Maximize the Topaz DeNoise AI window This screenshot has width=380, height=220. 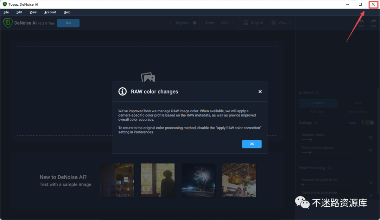tap(360, 4)
